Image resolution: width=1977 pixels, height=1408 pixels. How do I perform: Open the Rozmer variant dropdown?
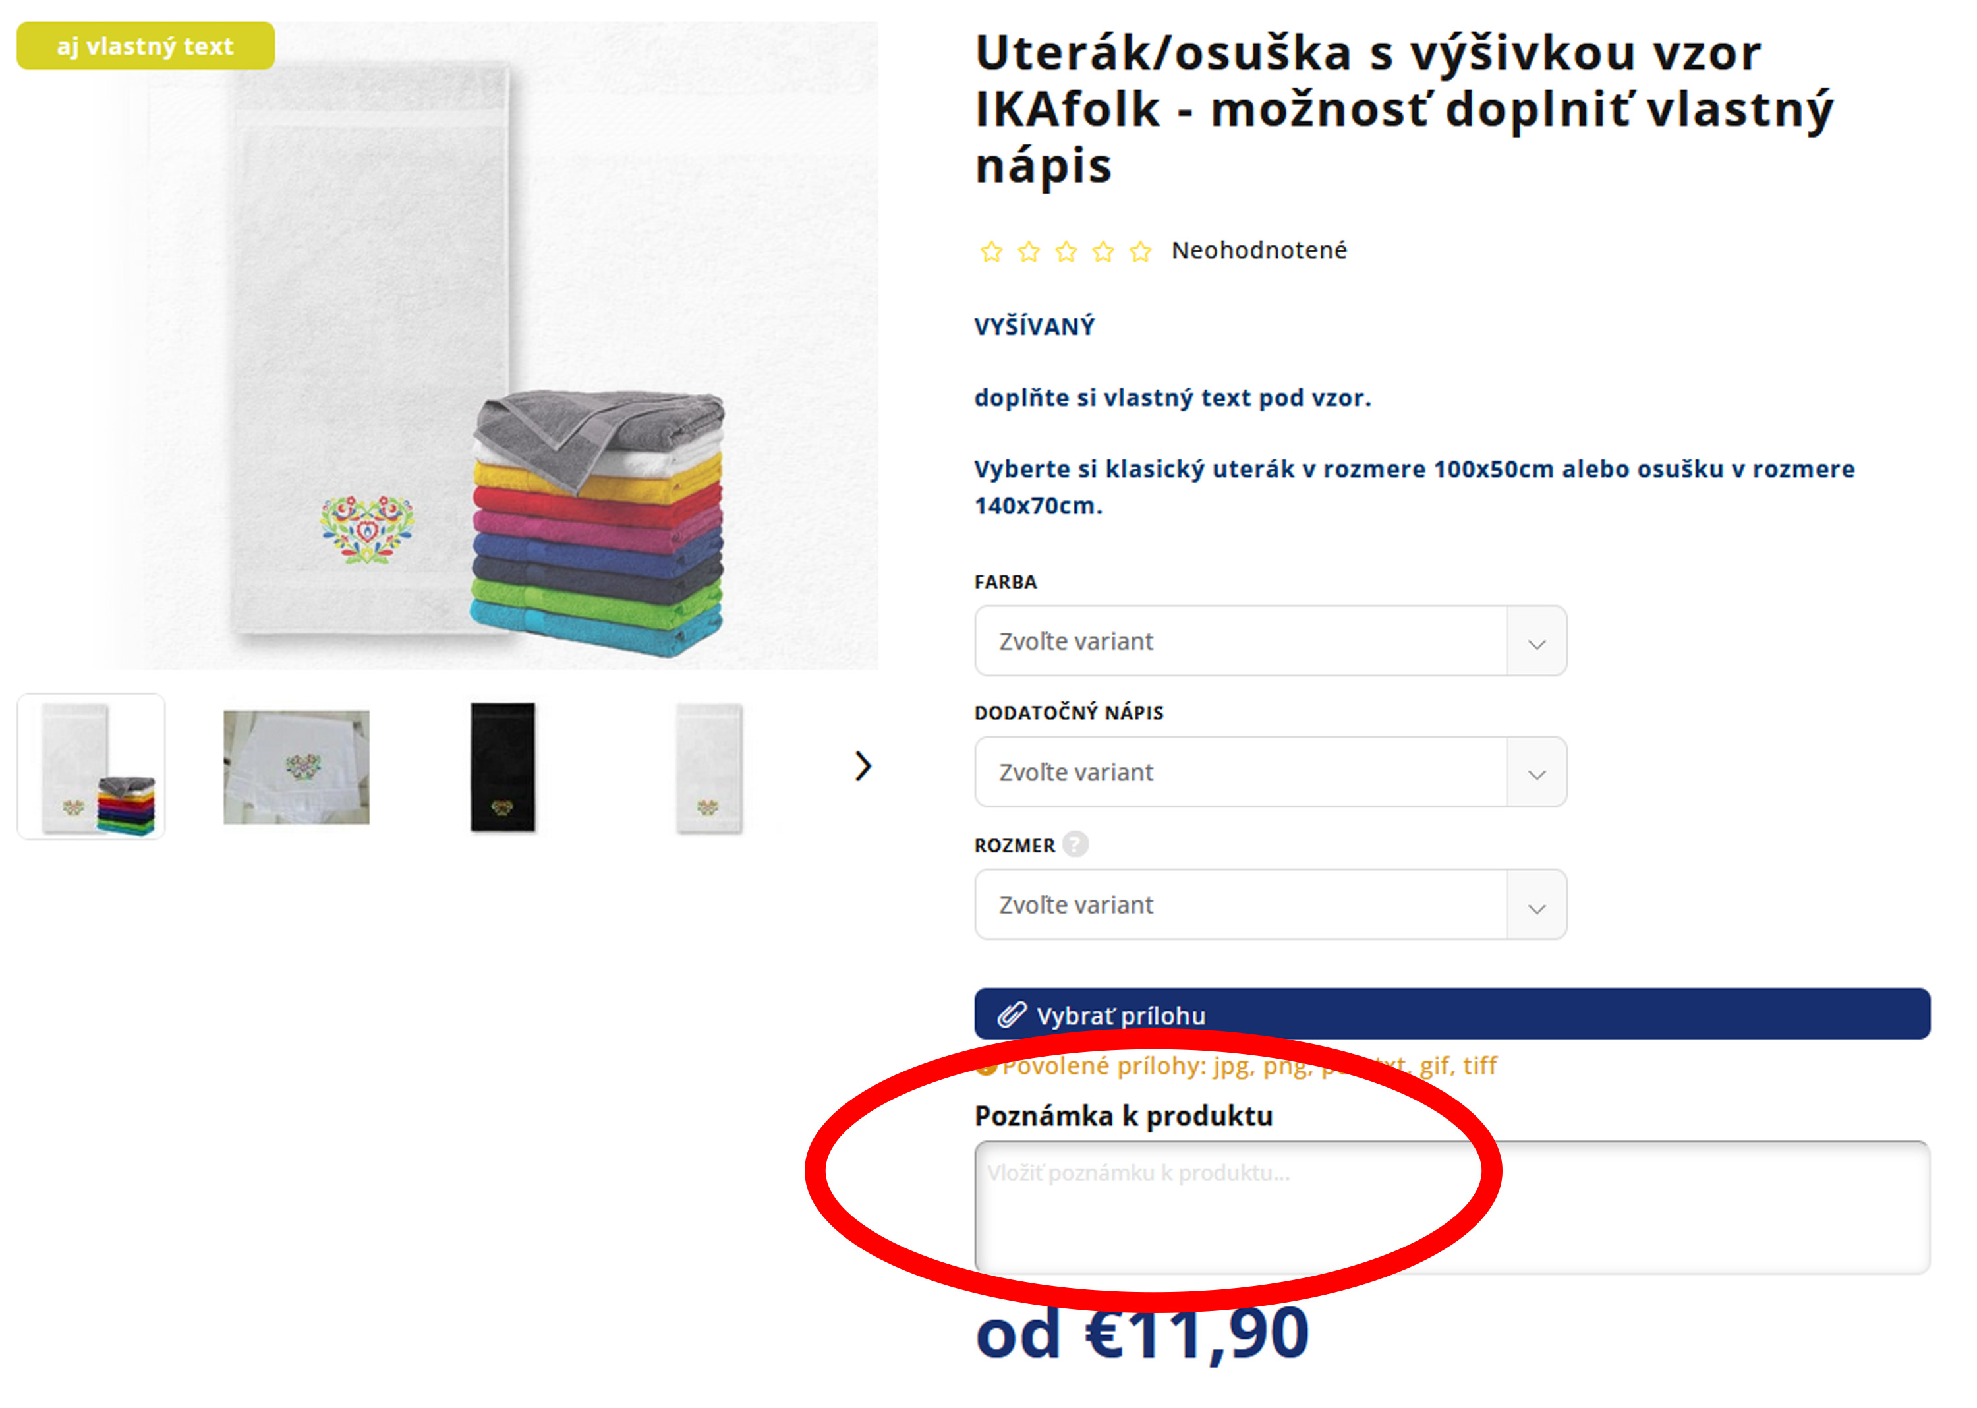point(1270,904)
